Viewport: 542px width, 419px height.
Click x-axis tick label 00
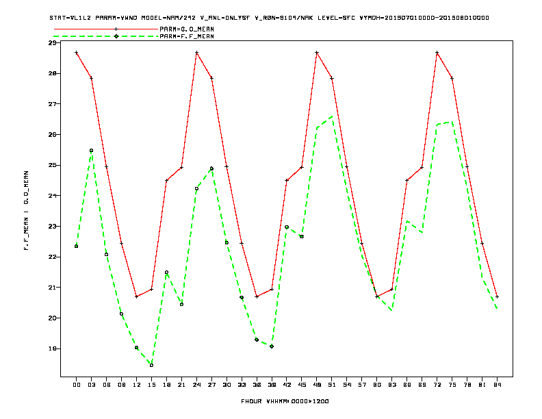click(x=77, y=385)
